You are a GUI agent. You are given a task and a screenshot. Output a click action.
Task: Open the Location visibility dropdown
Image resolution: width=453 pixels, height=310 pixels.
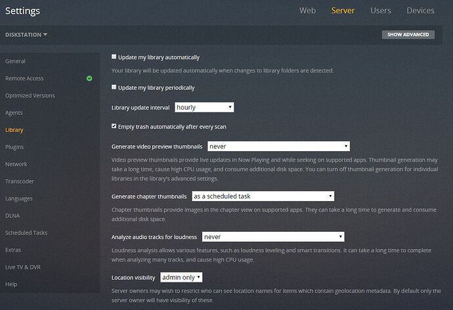181,277
